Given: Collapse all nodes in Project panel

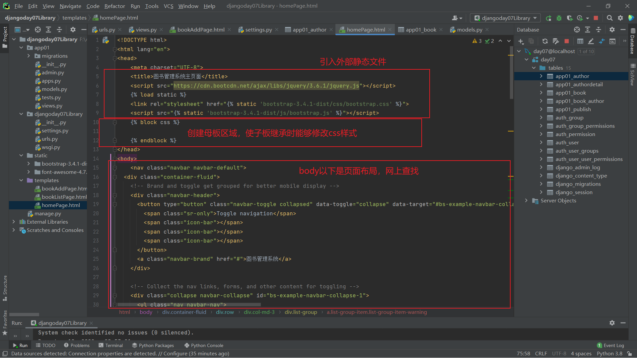Looking at the screenshot, I should pyautogui.click(x=59, y=30).
